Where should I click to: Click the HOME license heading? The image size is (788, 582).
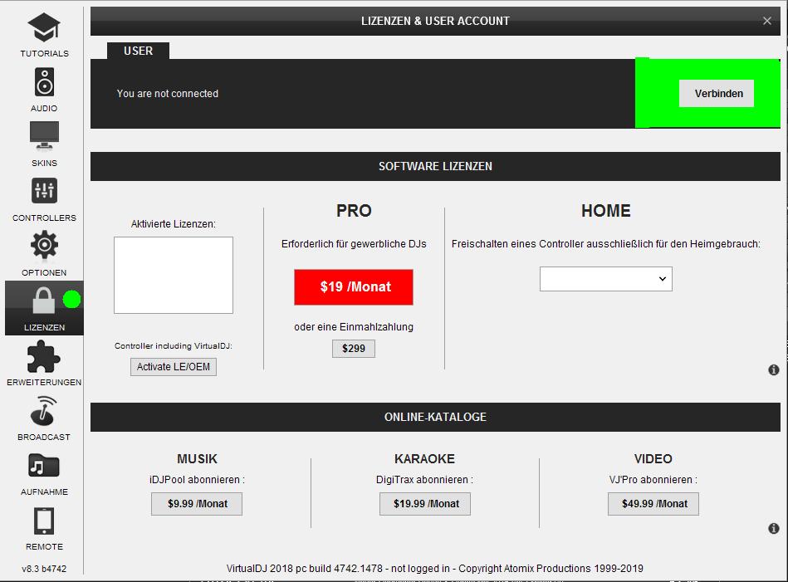606,211
